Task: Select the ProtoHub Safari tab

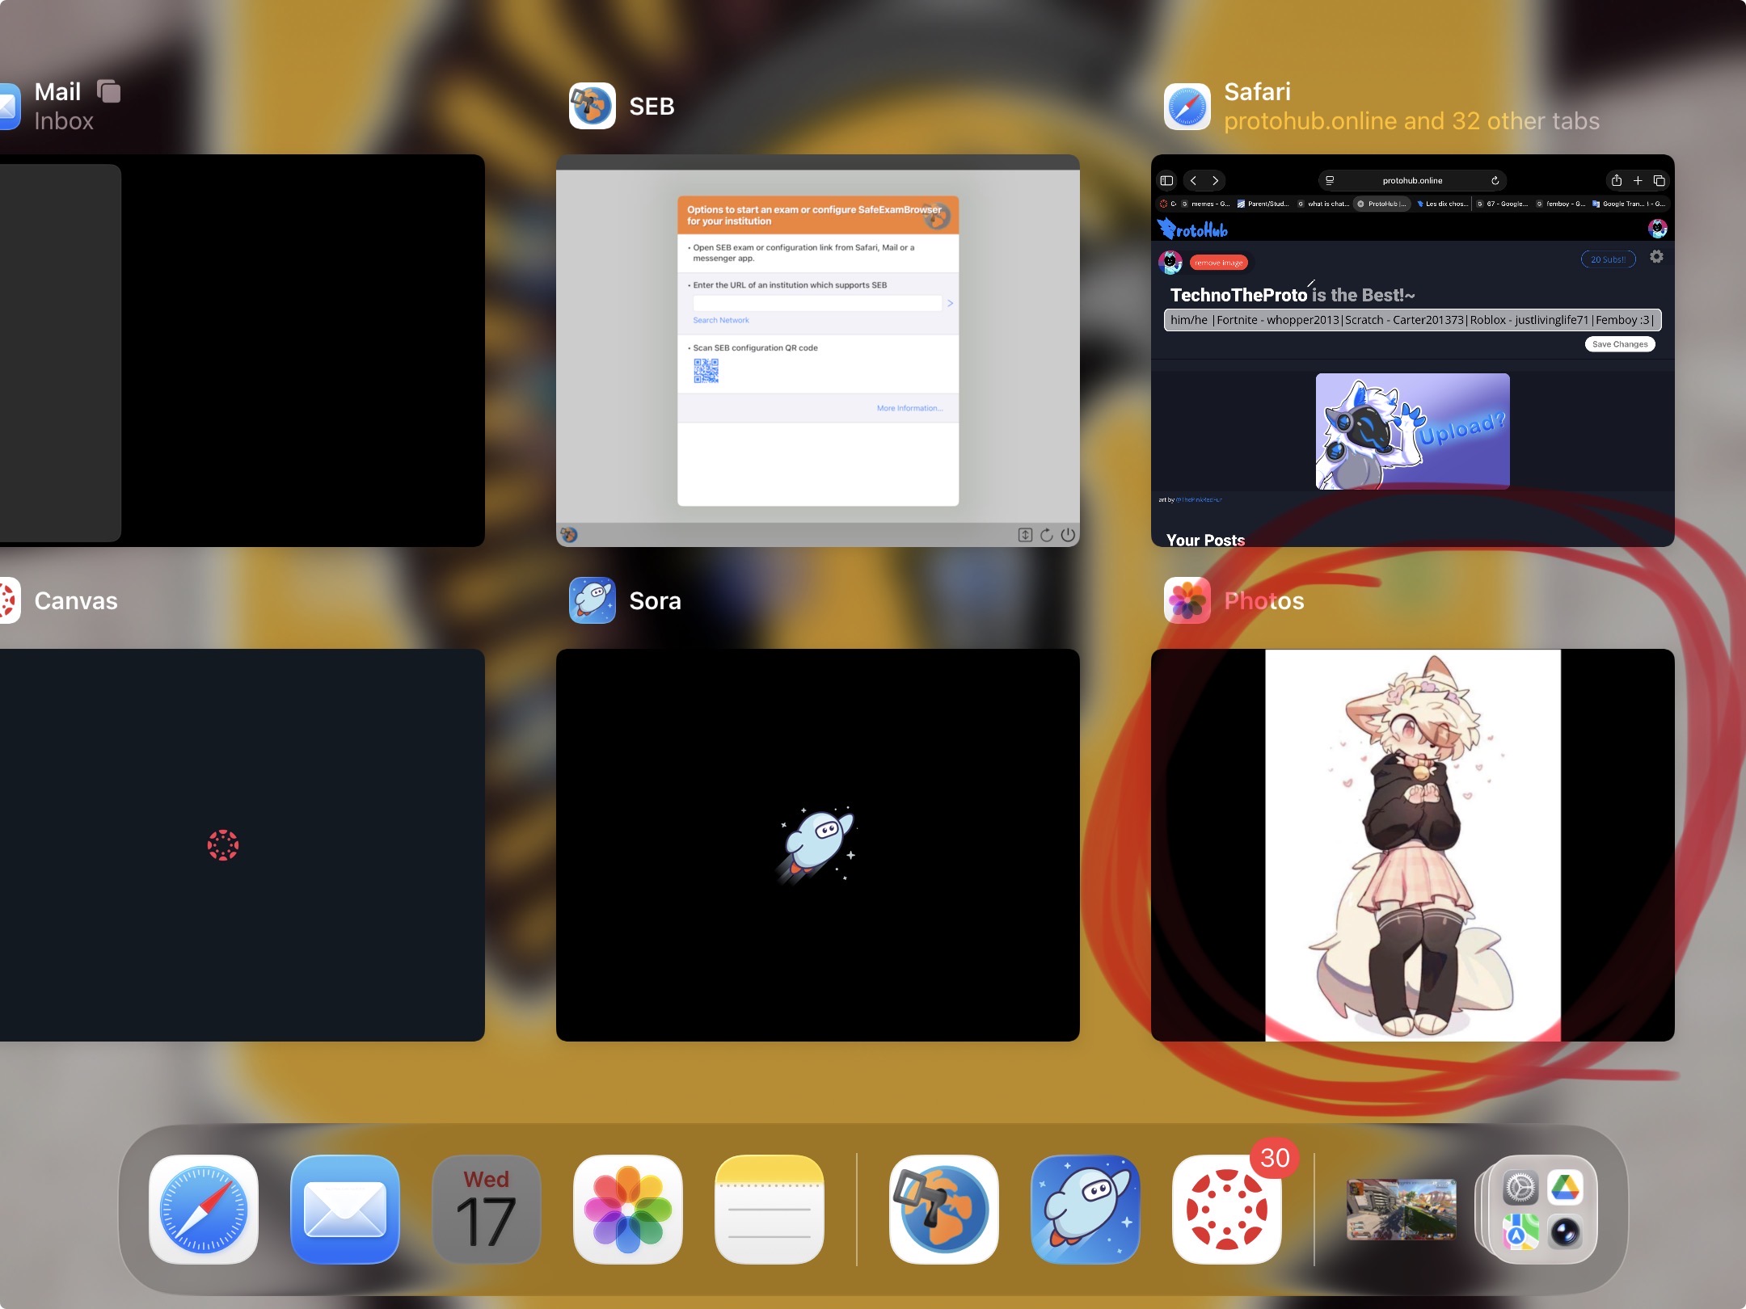Action: pos(1383,204)
